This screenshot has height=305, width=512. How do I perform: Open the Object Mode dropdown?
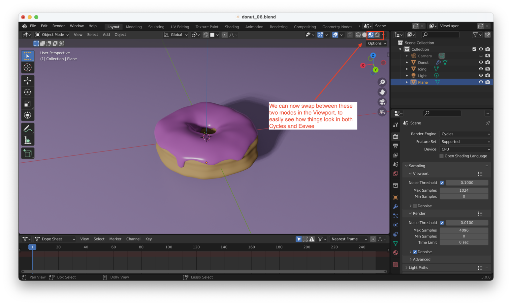52,35
